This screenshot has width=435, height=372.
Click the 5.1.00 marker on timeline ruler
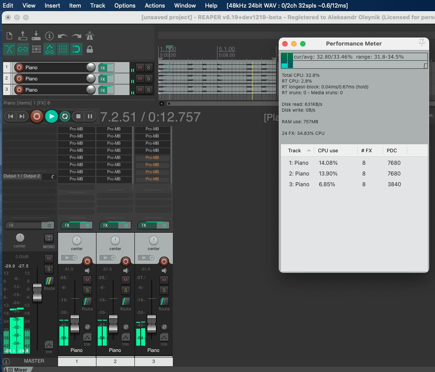coord(226,49)
